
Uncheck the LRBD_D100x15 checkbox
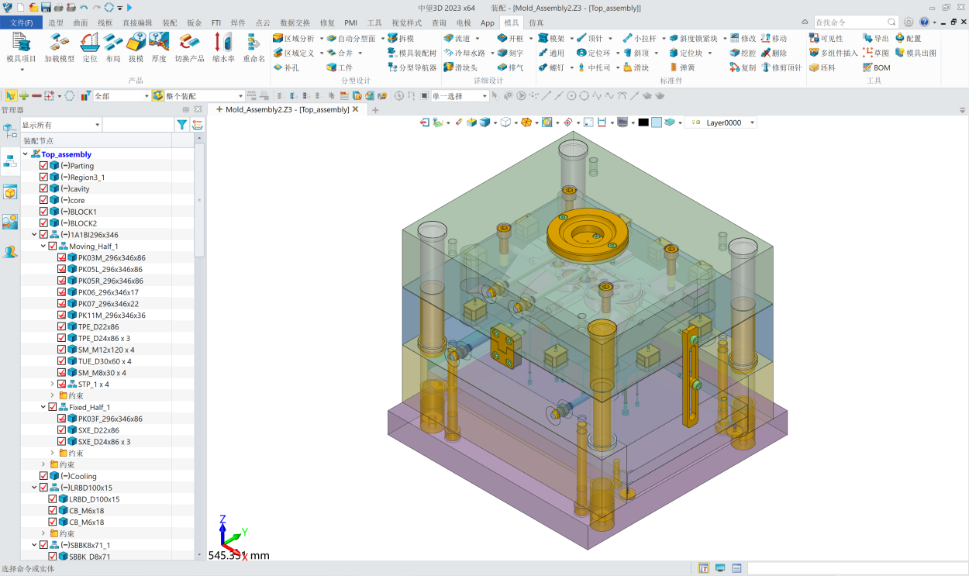(x=53, y=499)
